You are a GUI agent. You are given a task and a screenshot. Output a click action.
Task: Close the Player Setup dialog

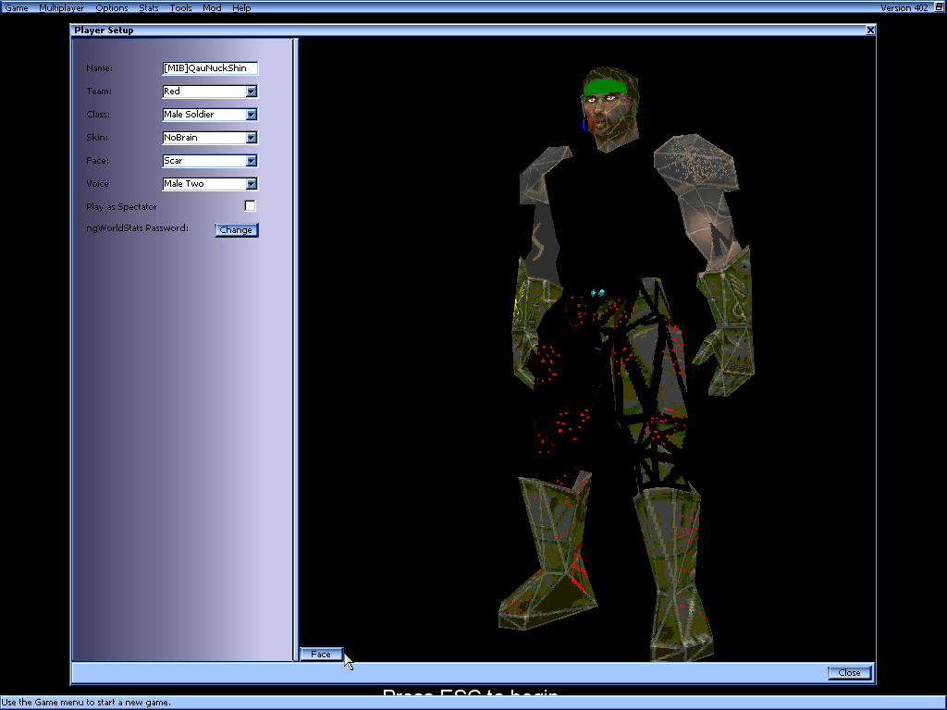870,30
